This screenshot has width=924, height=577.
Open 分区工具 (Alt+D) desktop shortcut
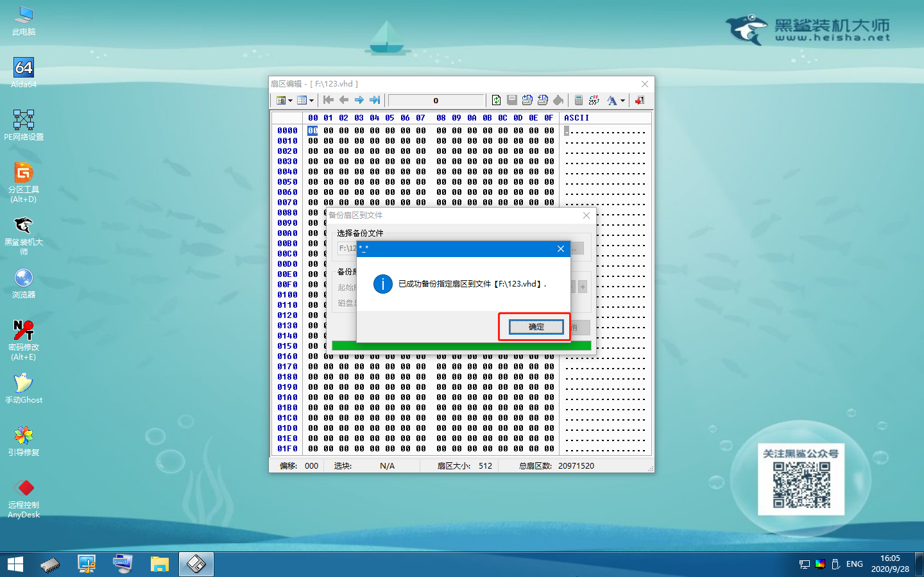pos(24,182)
